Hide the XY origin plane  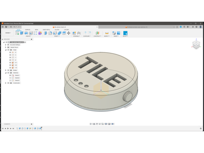click(x=10, y=63)
